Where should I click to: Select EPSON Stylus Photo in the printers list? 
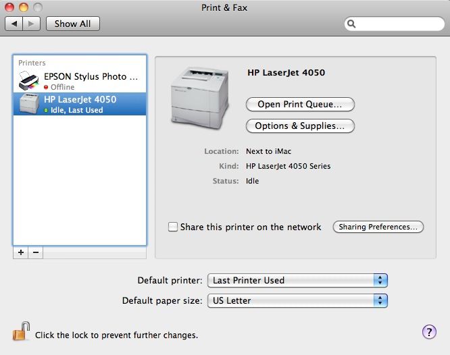coord(91,81)
